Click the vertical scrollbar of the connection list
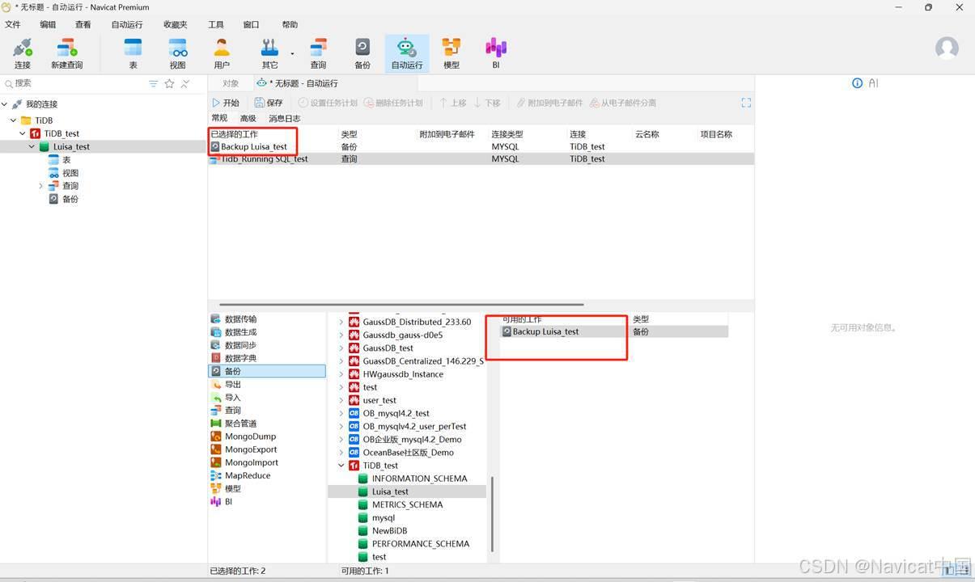Screen dimensions: 975x582 click(492, 515)
